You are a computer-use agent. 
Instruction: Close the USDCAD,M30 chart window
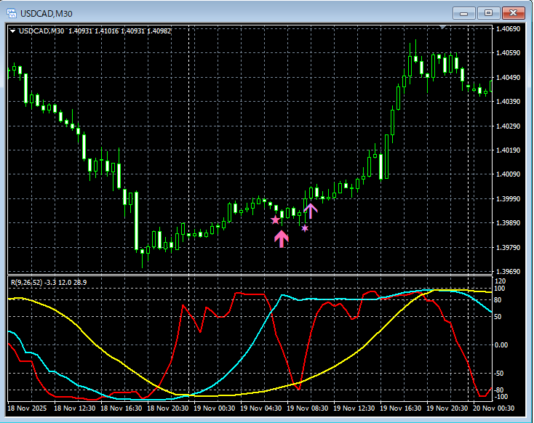513,13
